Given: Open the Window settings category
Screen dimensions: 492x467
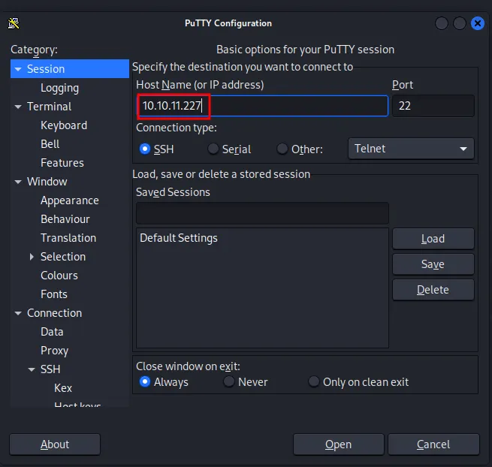Looking at the screenshot, I should coord(47,181).
